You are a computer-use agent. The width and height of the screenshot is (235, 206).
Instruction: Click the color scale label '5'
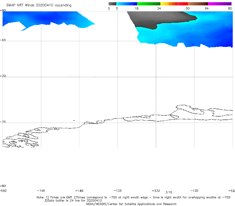(x=117, y=8)
